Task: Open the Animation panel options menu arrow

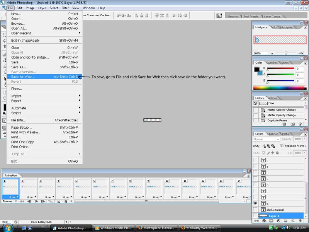Action: pyautogui.click(x=248, y=176)
